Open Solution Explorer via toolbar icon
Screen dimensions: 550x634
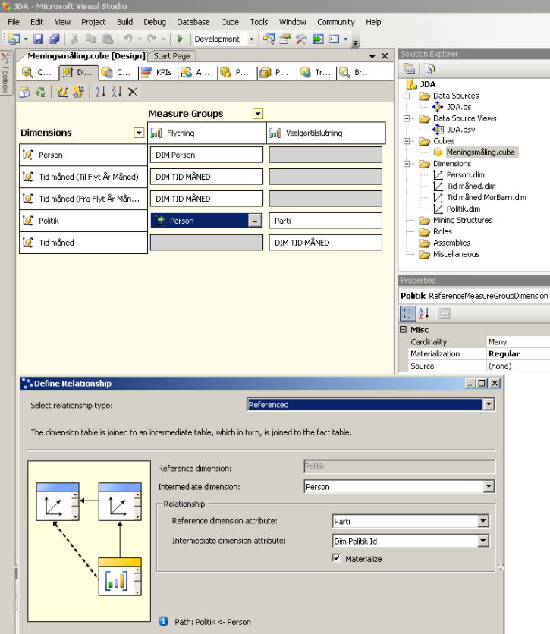point(269,39)
